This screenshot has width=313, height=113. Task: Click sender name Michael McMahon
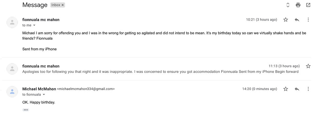[x=39, y=89]
